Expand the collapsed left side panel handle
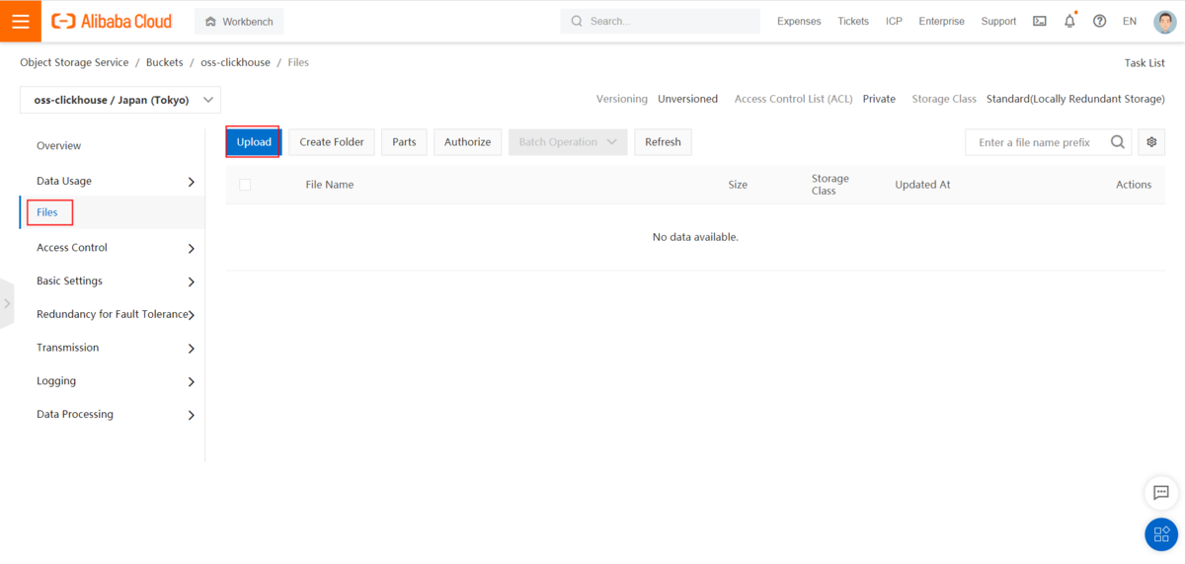The image size is (1185, 564). (x=7, y=303)
